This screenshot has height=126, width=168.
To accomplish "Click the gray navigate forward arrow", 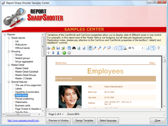I will pos(69,53).
